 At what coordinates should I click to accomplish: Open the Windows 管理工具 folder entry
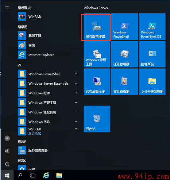(48, 102)
